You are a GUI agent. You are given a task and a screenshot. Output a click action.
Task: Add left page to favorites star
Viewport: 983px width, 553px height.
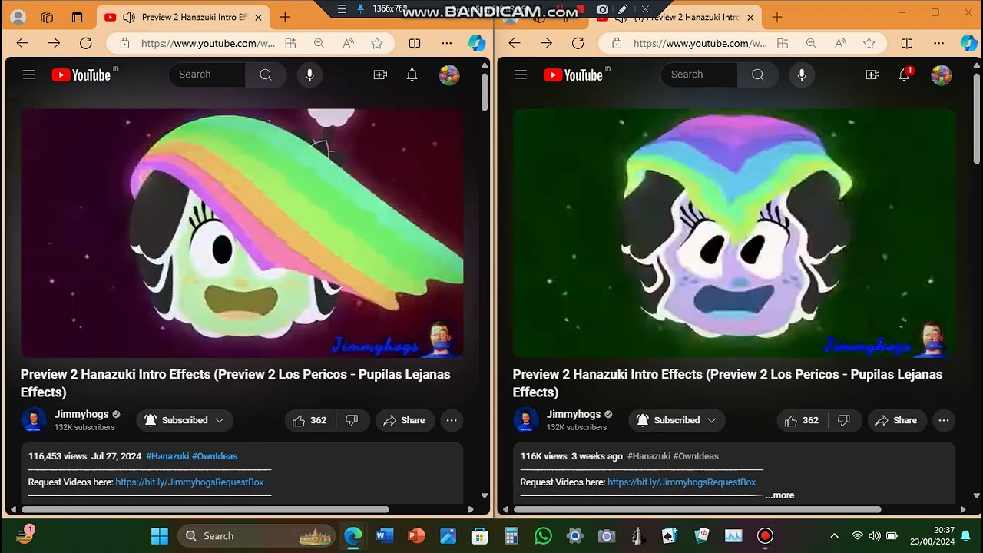377,44
